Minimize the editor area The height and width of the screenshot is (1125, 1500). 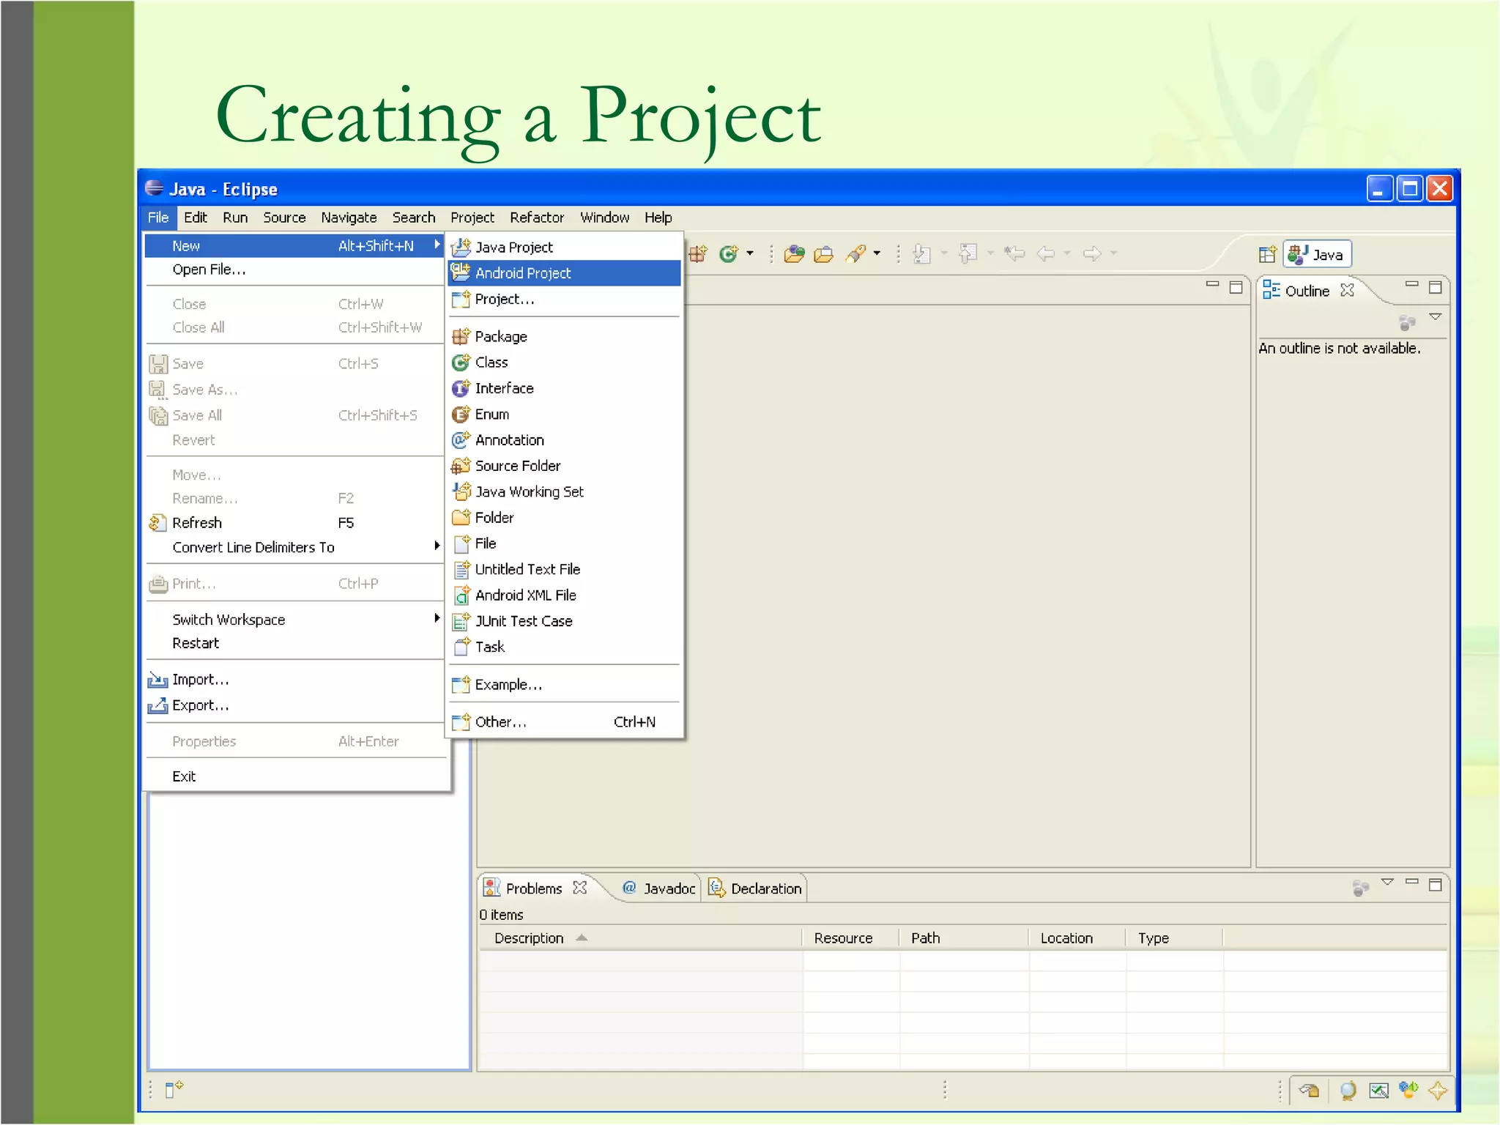[1212, 284]
